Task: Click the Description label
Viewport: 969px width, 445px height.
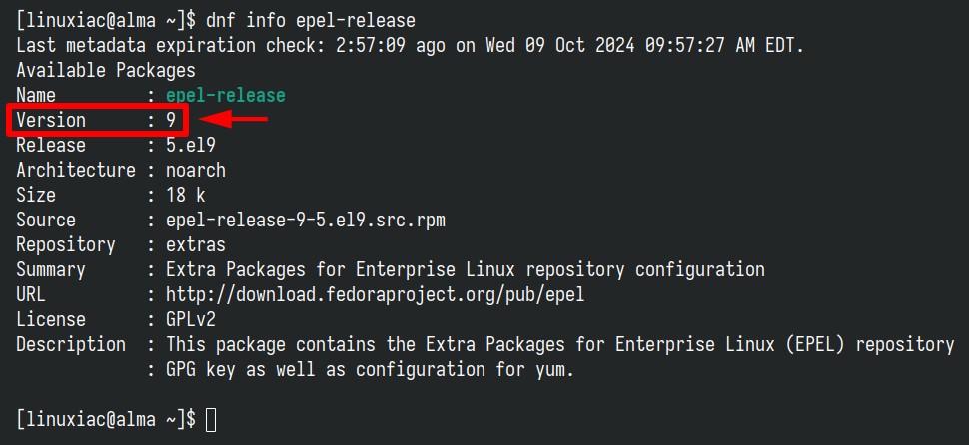Action: pyautogui.click(x=71, y=345)
